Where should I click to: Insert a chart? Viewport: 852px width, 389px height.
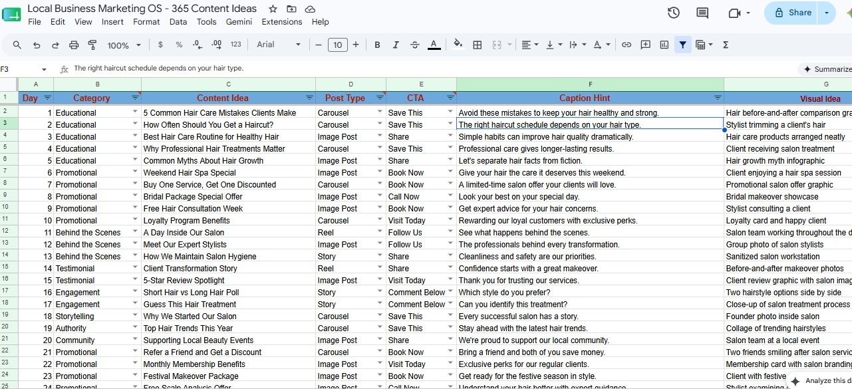coord(664,45)
